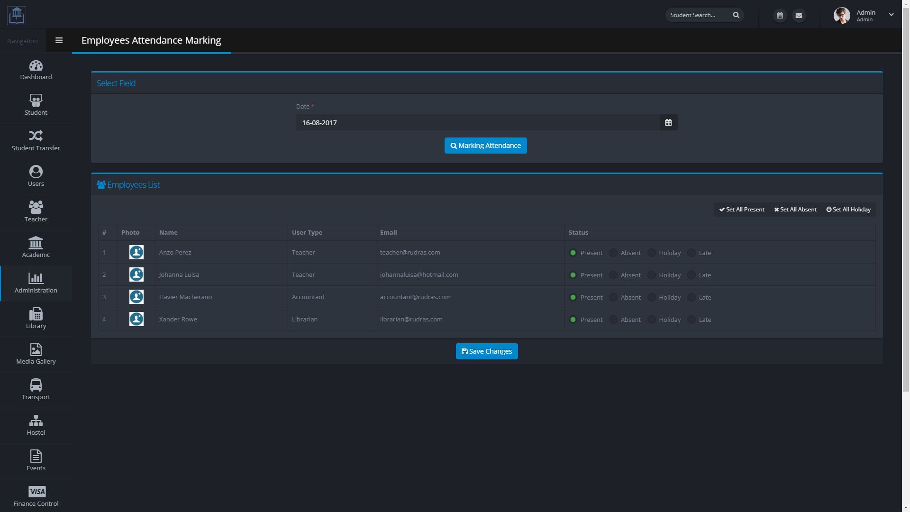Image resolution: width=910 pixels, height=512 pixels.
Task: Click the hamburger menu toggle icon
Action: (59, 40)
